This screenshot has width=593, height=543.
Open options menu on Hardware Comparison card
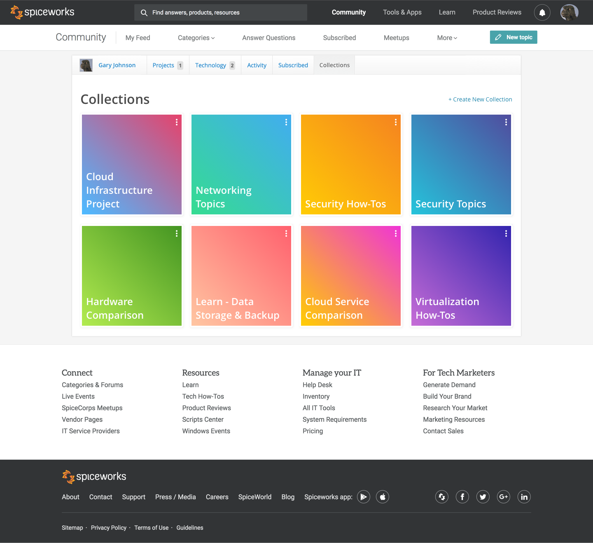[x=177, y=234]
